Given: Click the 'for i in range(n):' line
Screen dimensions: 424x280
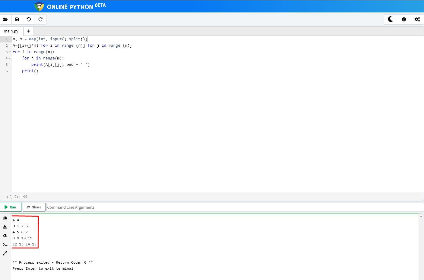Looking at the screenshot, I should click(x=34, y=52).
